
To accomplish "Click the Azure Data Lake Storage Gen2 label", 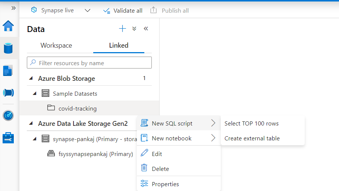I will pyautogui.click(x=83, y=124).
